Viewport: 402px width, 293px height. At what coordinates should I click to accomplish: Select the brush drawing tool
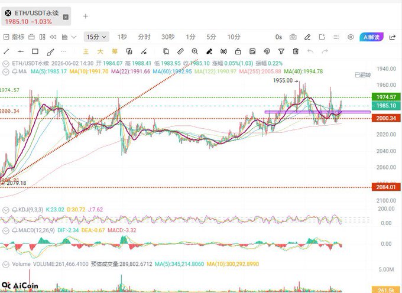click(50, 52)
